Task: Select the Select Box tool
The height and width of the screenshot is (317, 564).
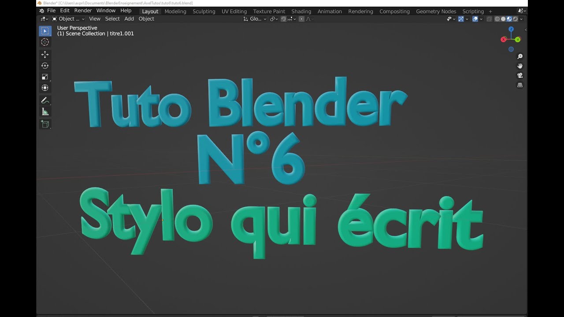Action: pos(45,31)
